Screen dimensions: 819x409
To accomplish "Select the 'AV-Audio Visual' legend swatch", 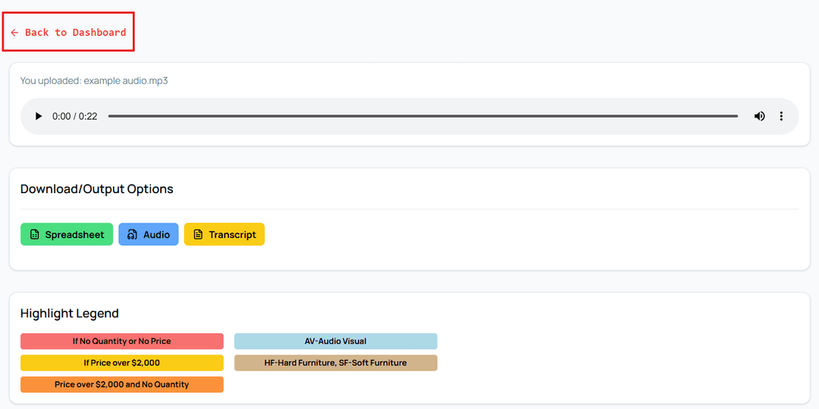I will click(x=335, y=341).
